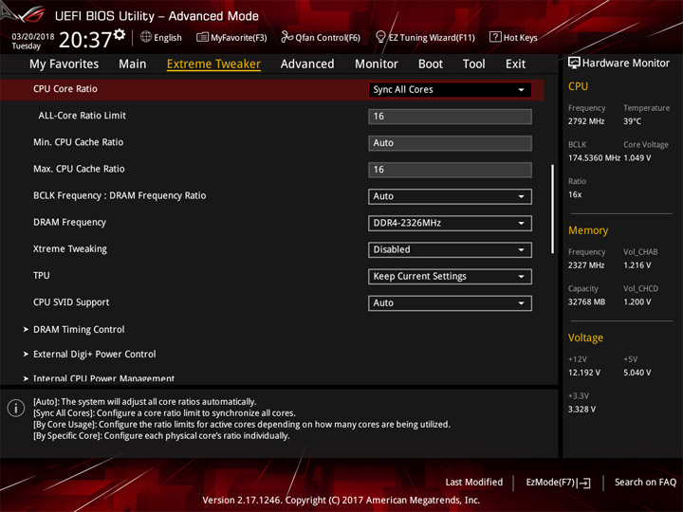Image resolution: width=683 pixels, height=512 pixels.
Task: Click the EZ Tuning Wizard bulb icon
Action: [380, 37]
